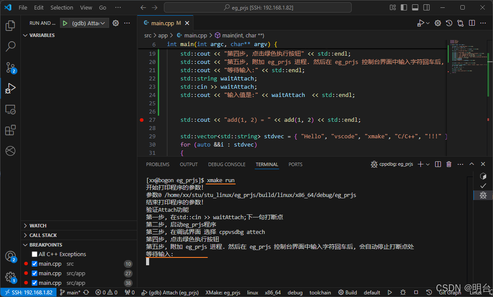Toggle All C++ Exceptions breakpoint checkbox
The image size is (493, 297).
click(x=35, y=254)
